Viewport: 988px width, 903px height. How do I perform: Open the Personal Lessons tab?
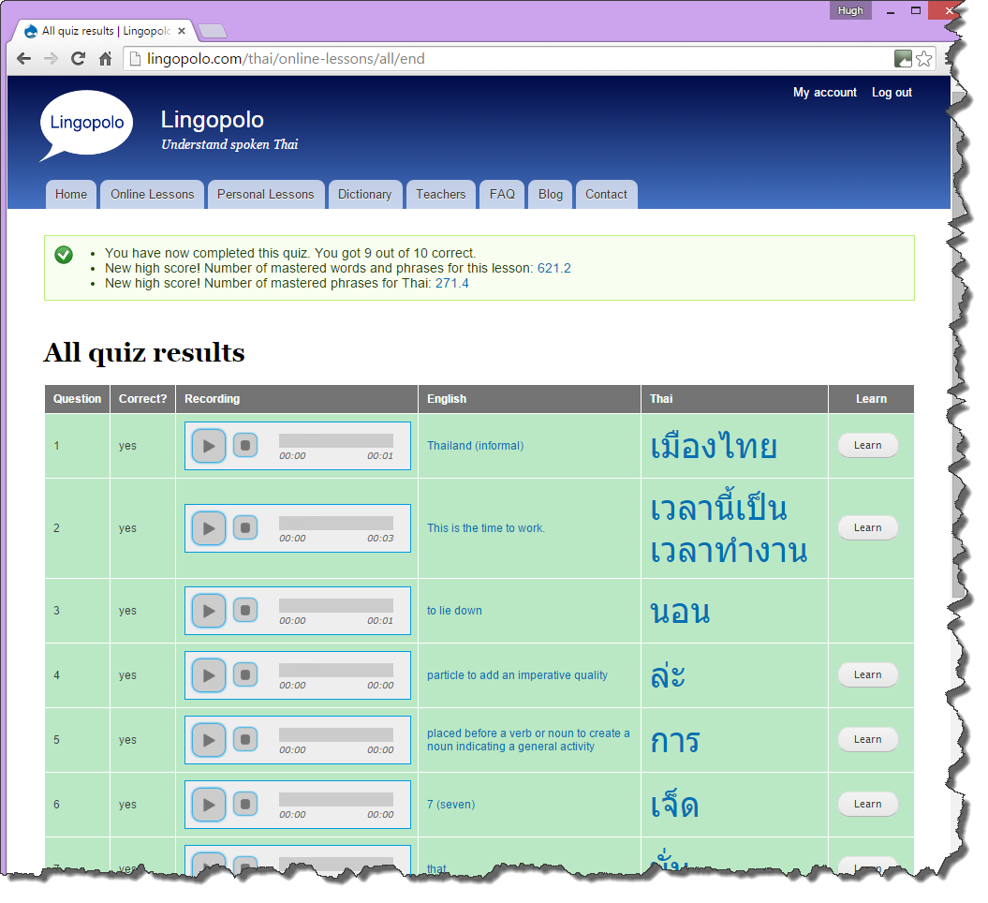265,194
